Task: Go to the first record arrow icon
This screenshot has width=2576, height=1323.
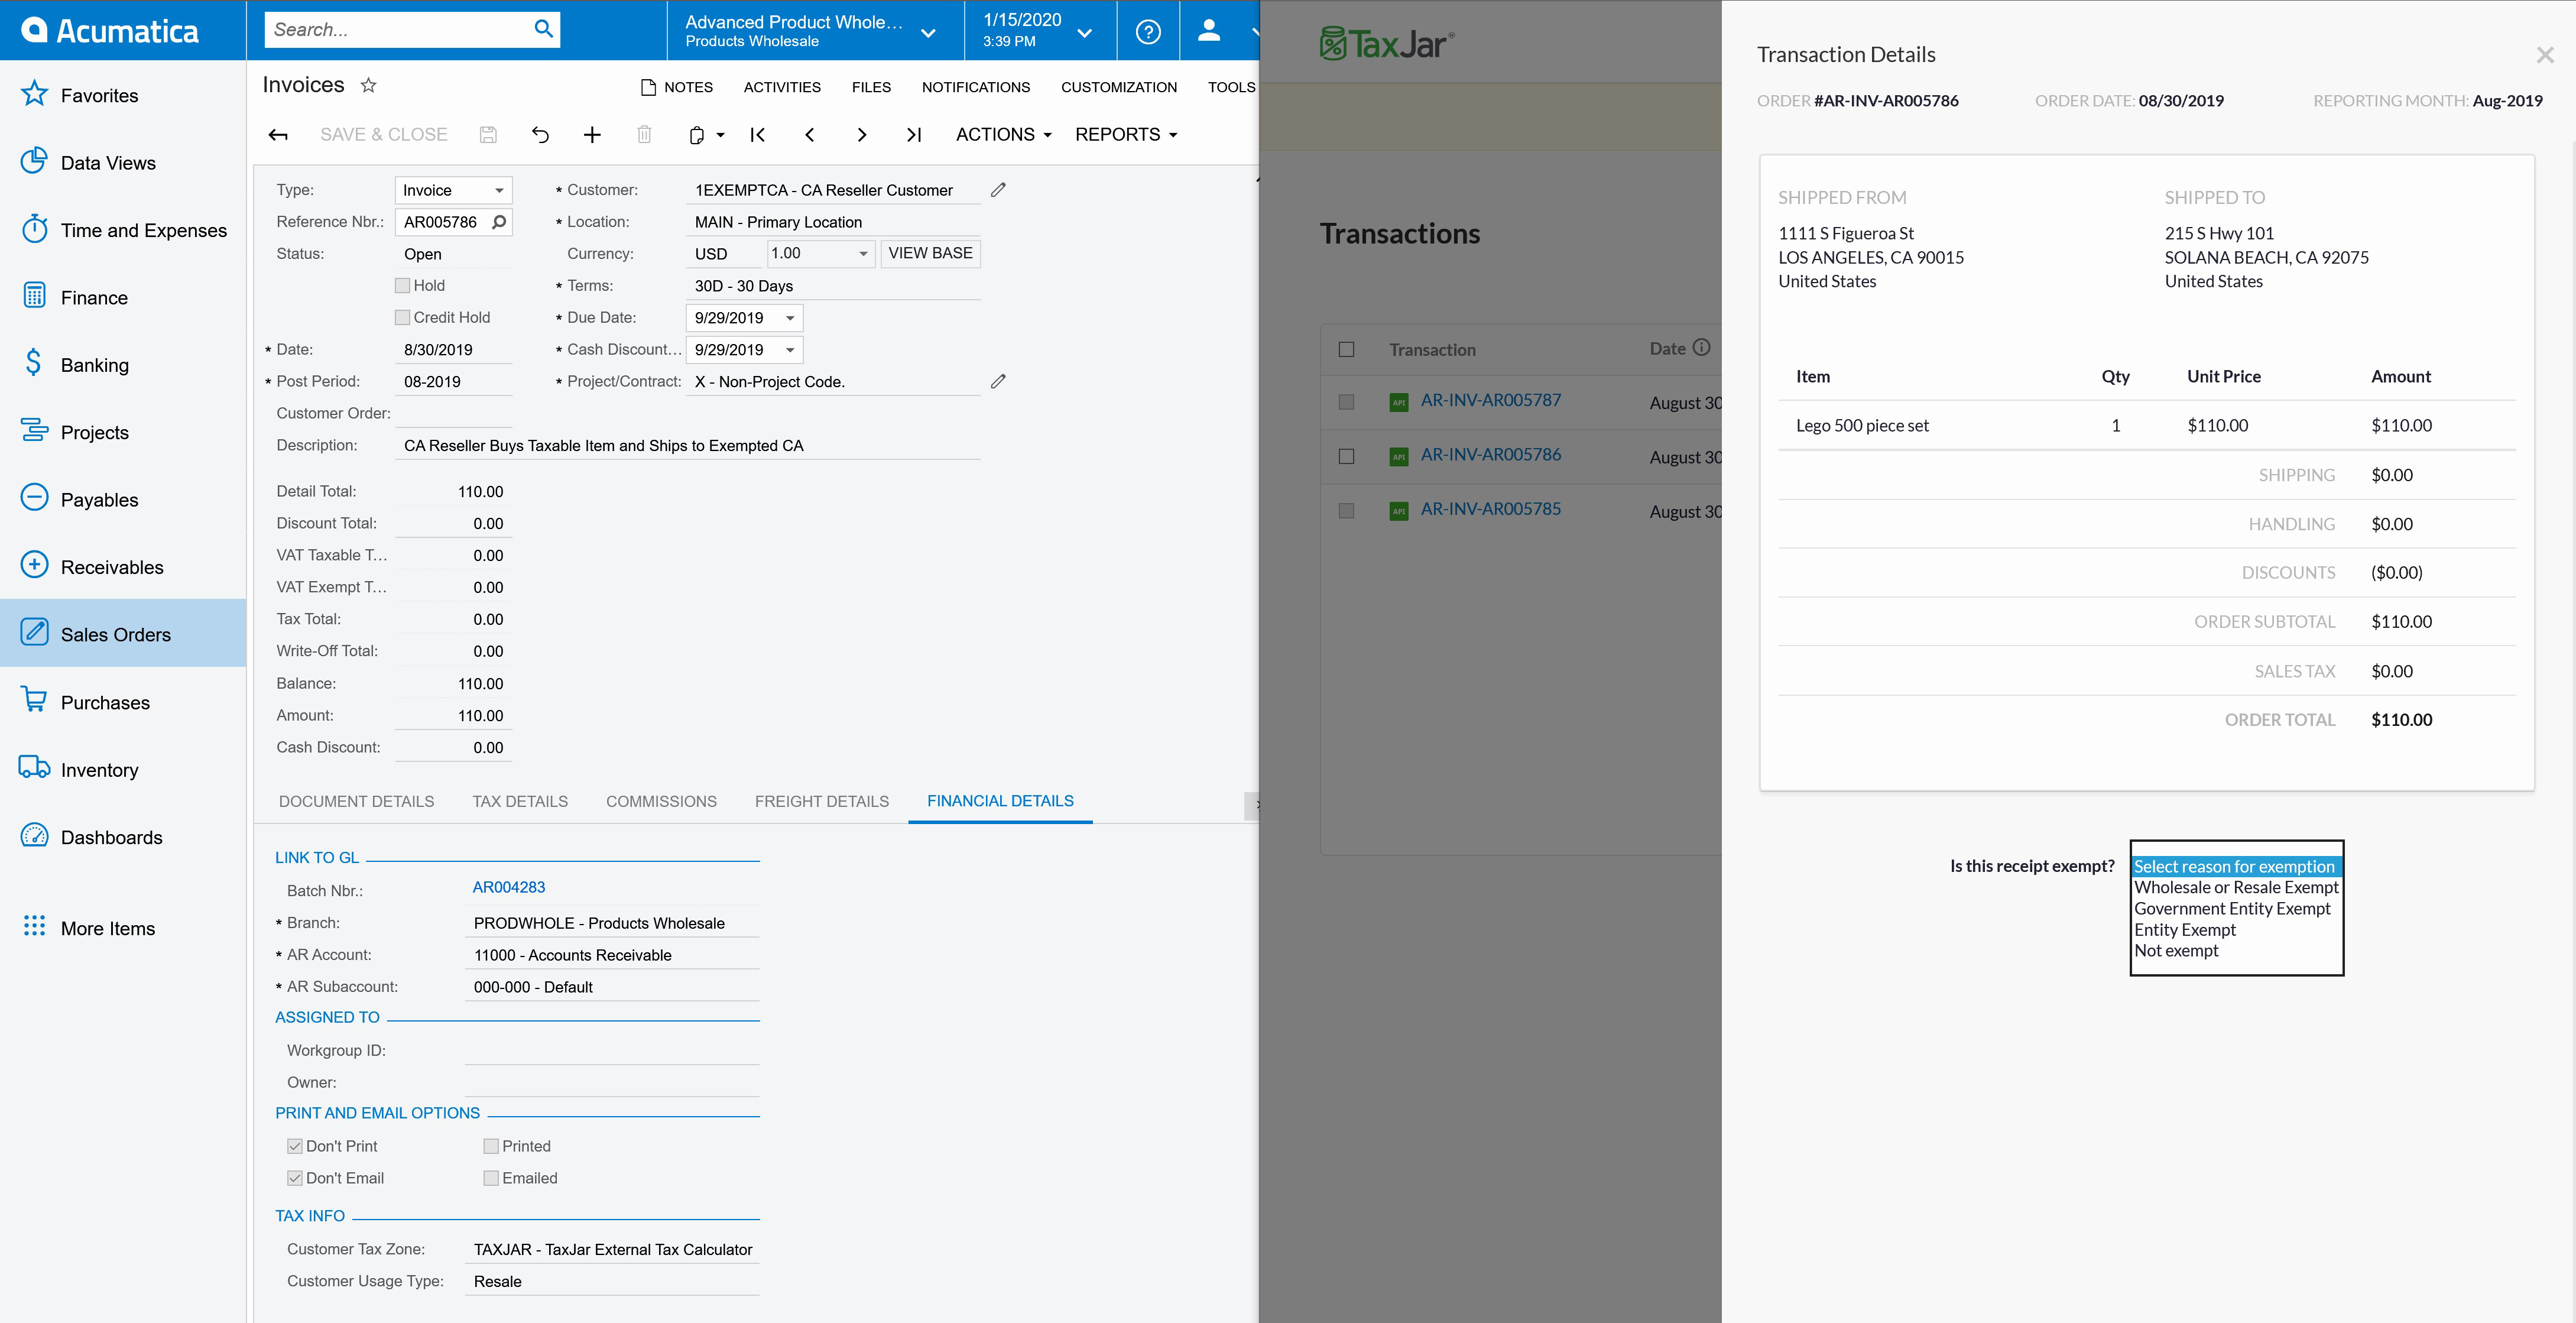Action: click(758, 135)
